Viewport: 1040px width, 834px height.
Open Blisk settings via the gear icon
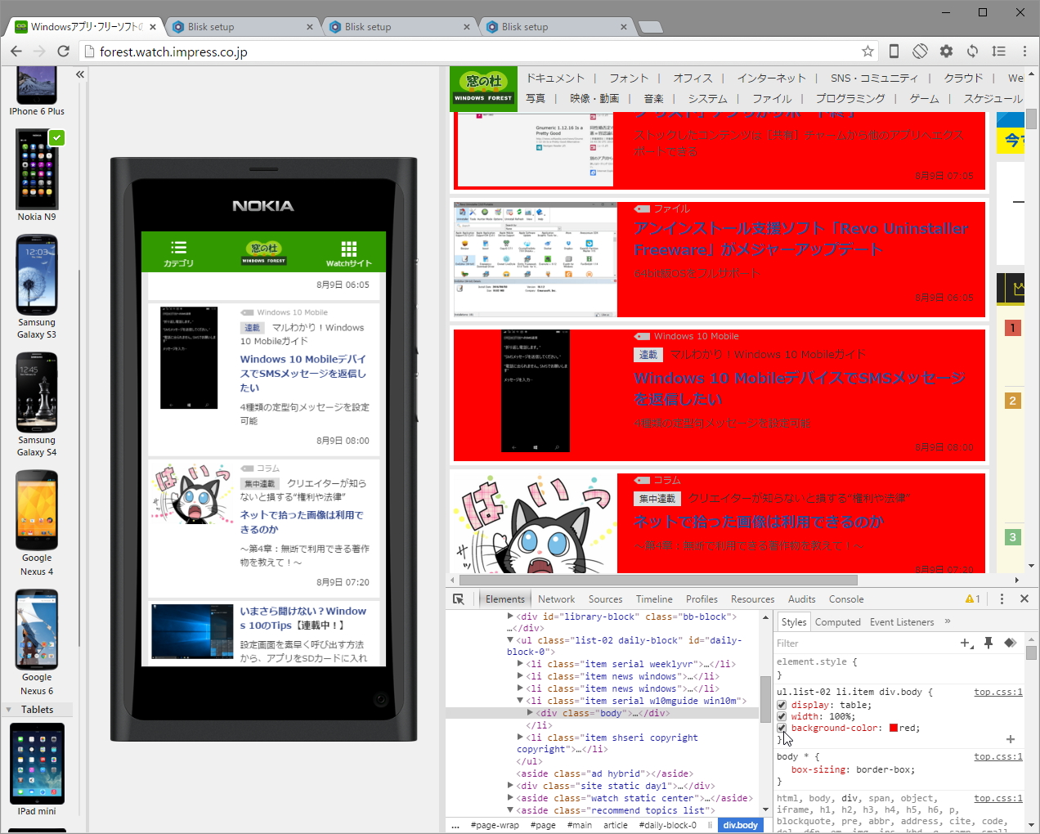coord(946,51)
